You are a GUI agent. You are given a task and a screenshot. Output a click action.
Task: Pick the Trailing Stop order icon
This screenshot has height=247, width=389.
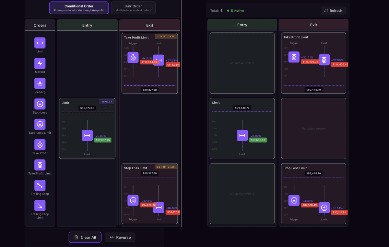point(40,185)
